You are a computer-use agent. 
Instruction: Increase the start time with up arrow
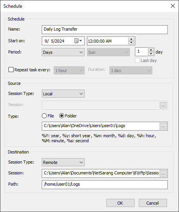coord(131,39)
